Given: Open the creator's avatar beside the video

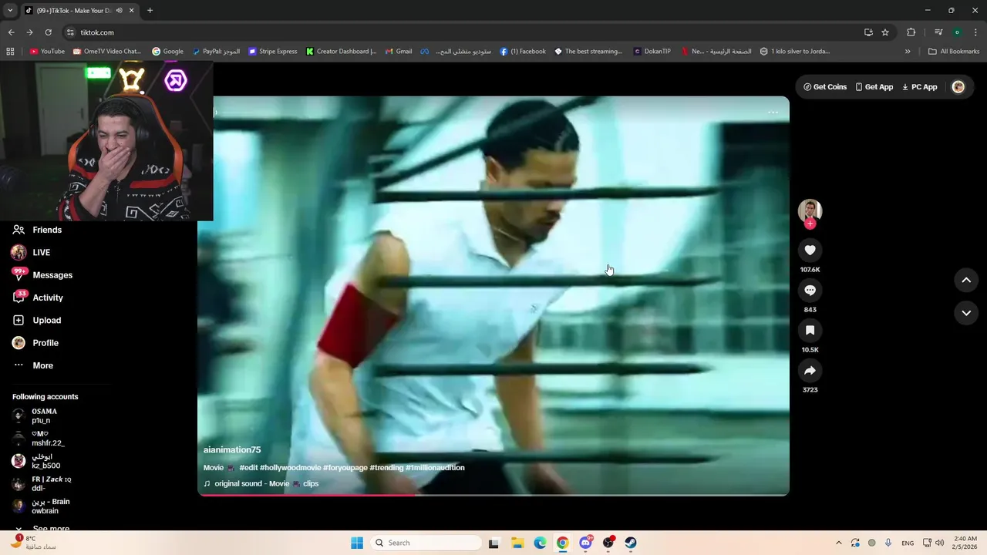Looking at the screenshot, I should (x=810, y=210).
